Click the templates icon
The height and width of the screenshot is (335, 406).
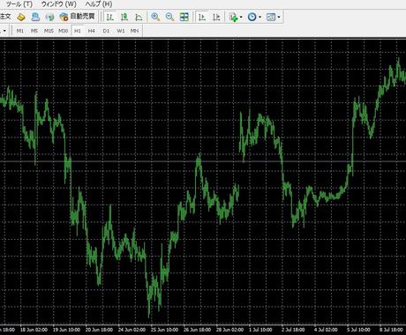click(271, 17)
